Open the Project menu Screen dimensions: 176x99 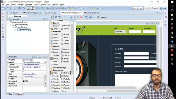(x=43, y=5)
